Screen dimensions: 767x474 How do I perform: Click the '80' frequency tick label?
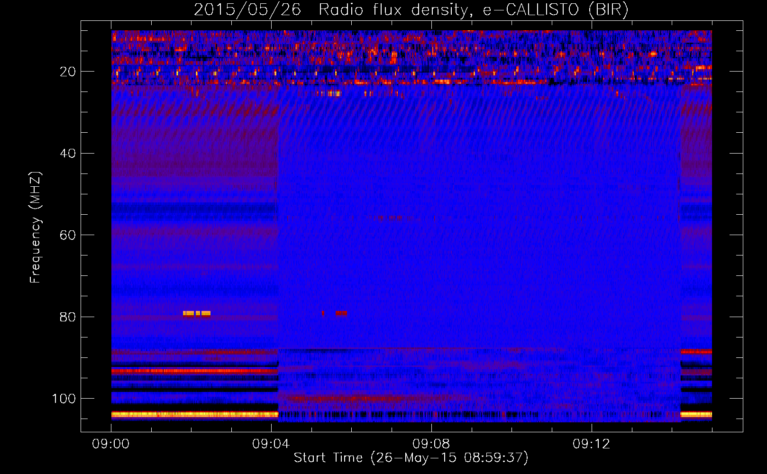[68, 317]
